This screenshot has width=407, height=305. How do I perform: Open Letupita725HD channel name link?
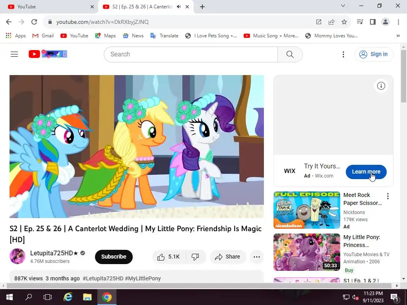coord(54,253)
